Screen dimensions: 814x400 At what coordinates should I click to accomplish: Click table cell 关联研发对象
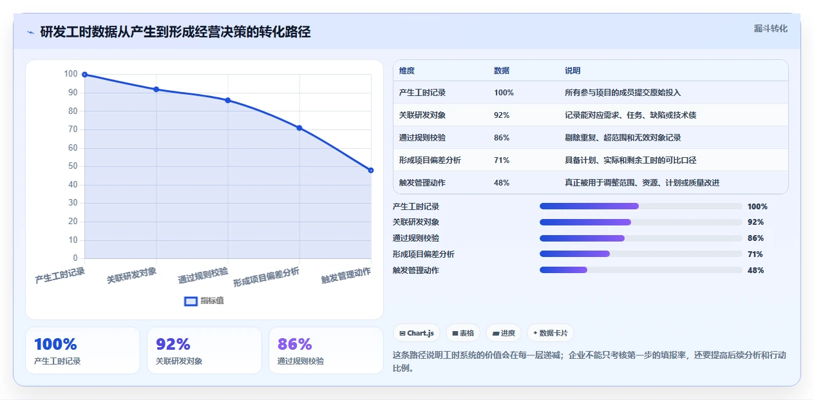tap(422, 115)
